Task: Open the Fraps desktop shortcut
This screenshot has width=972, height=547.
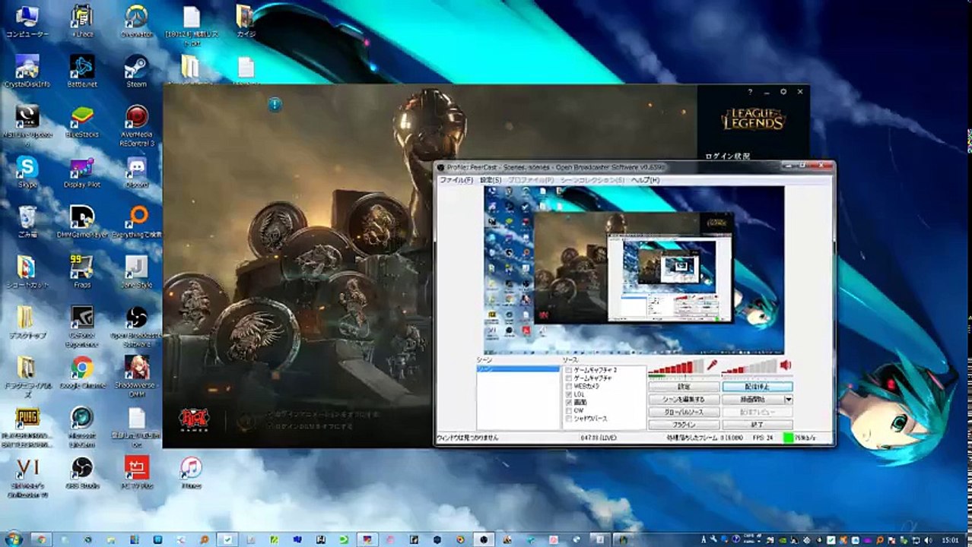Action: click(82, 272)
